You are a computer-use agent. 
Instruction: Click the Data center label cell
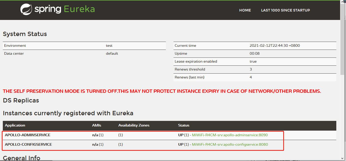coord(14,53)
